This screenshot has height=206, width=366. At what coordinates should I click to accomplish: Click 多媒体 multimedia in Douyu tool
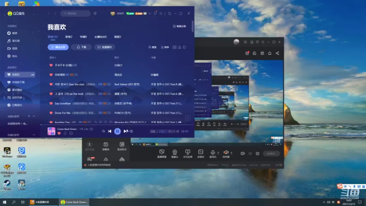(200, 154)
